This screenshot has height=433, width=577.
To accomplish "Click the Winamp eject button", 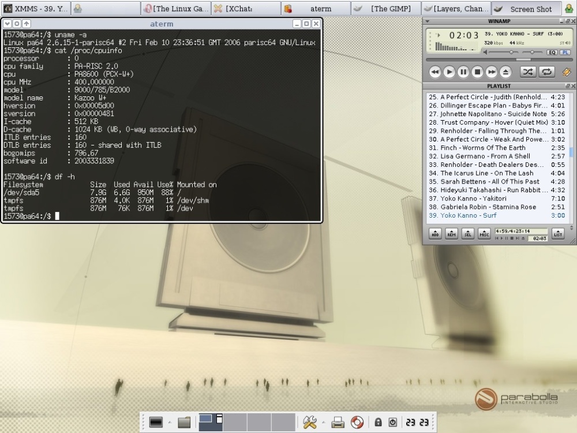I will [x=505, y=72].
